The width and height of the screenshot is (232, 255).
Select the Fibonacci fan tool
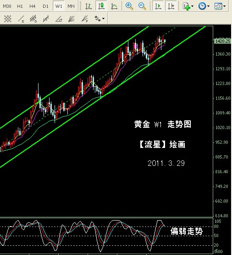click(85, 19)
